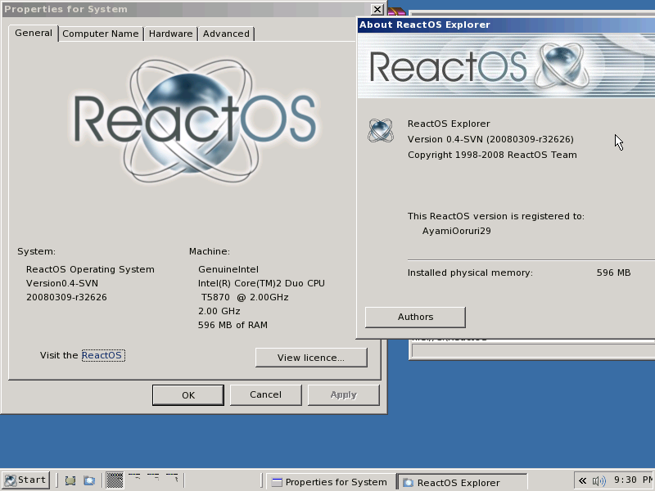Screen dimensions: 655x491
Task: Switch to the fourth virtual desktop
Action: click(x=172, y=480)
